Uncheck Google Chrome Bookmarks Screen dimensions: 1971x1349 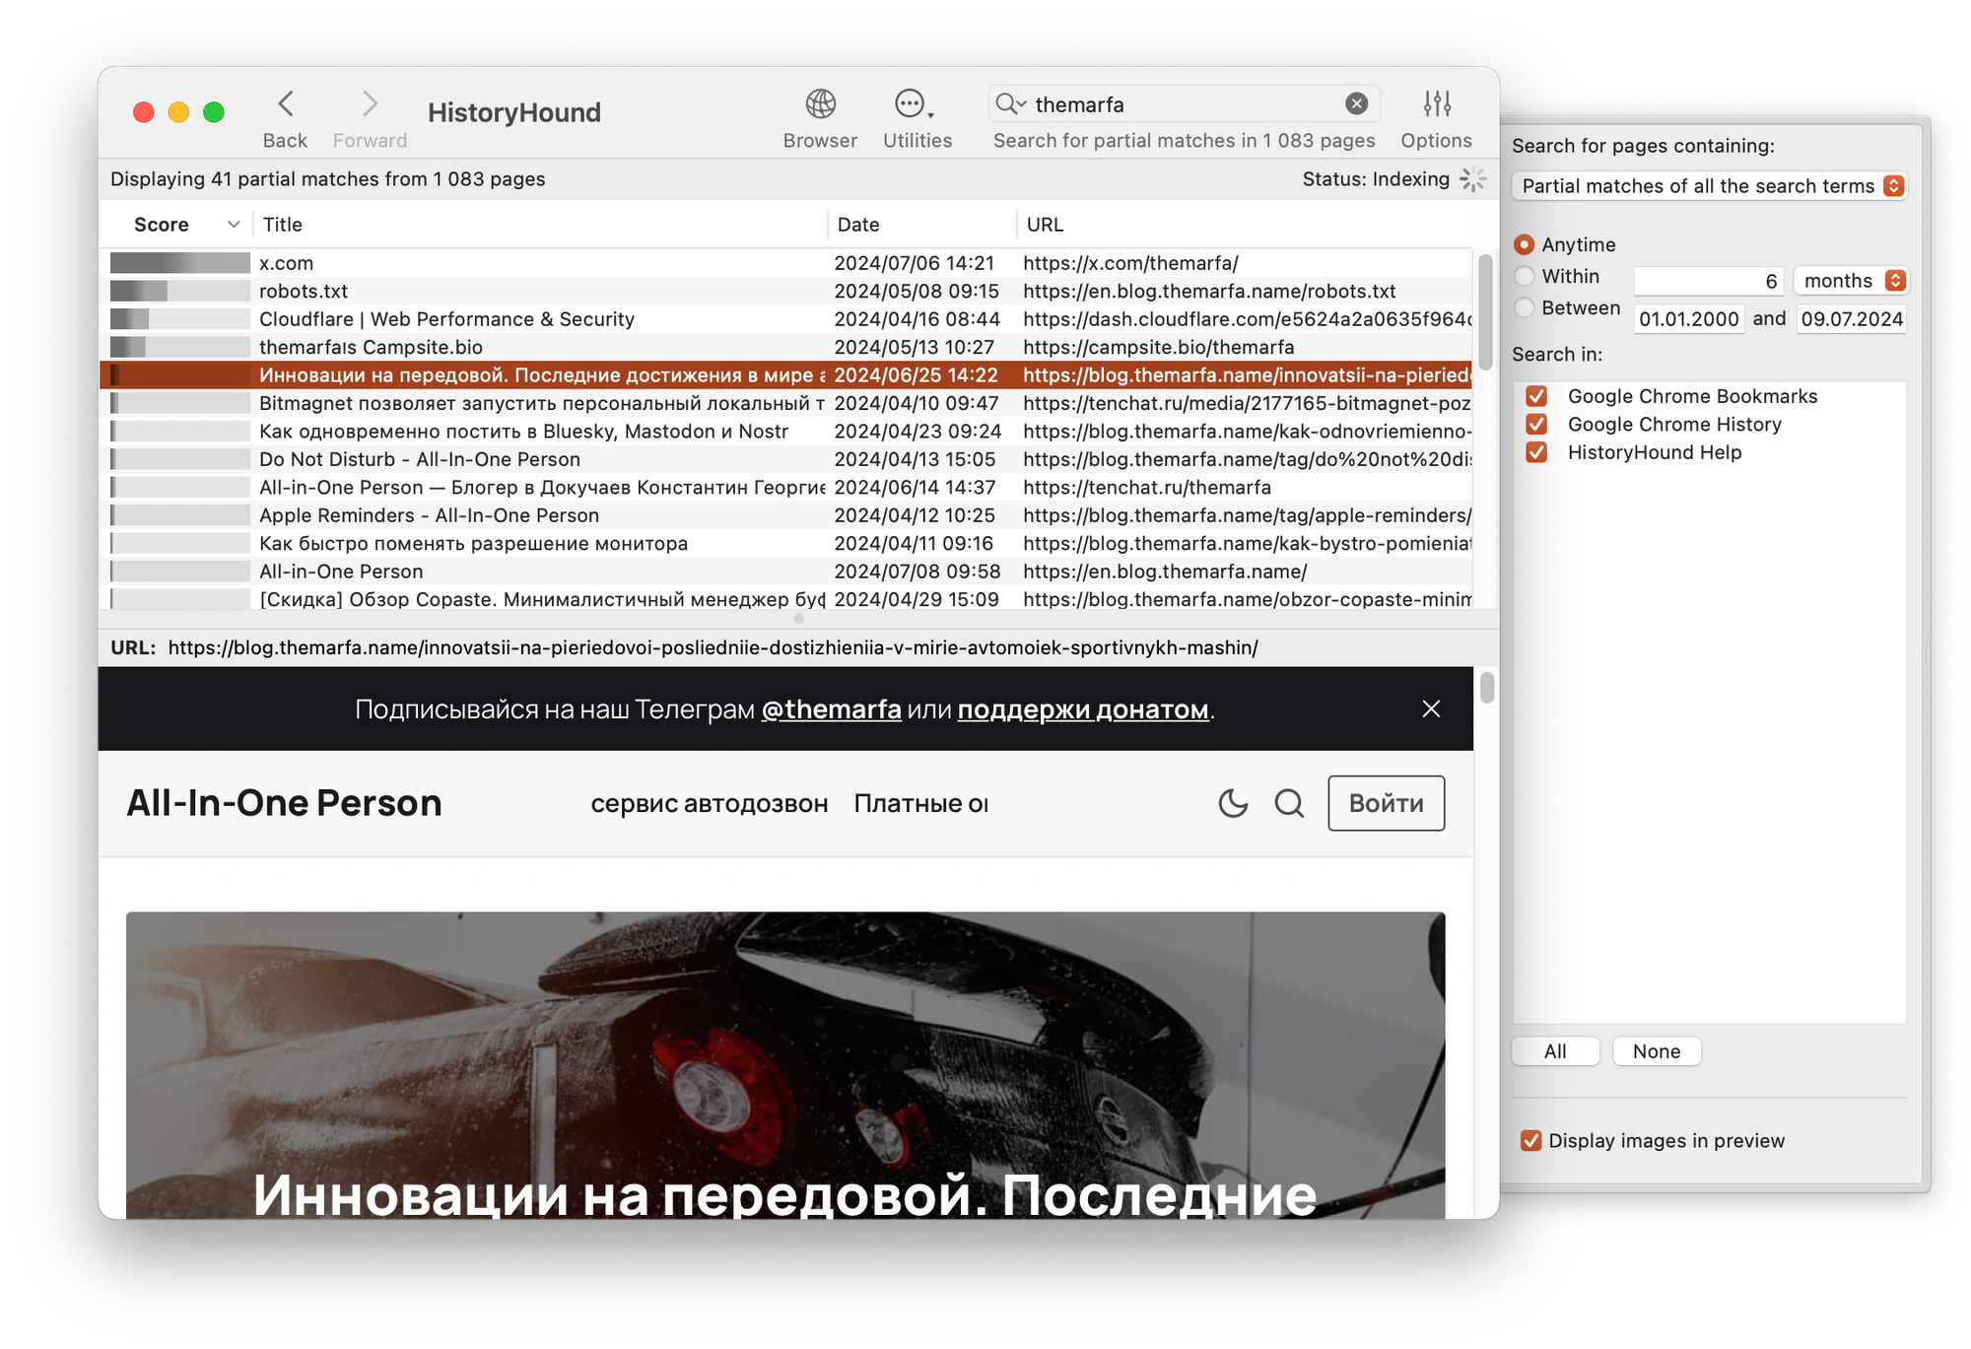1535,396
